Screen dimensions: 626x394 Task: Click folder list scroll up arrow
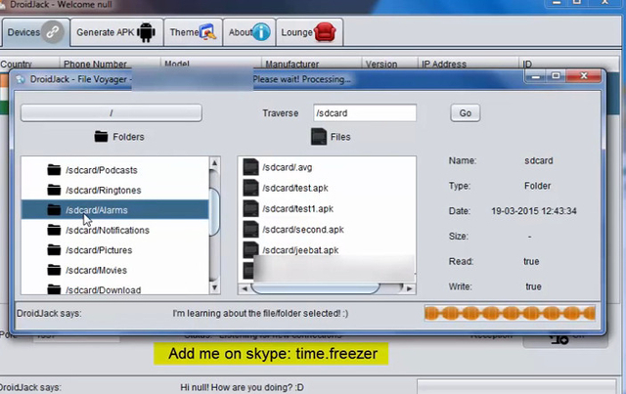(x=214, y=163)
